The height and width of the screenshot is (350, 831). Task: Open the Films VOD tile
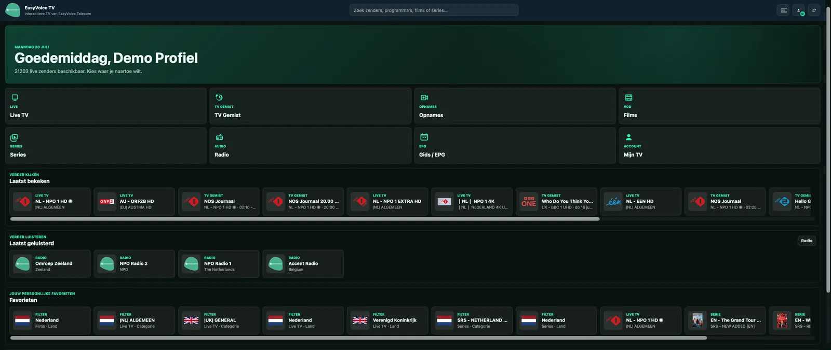[x=719, y=106]
